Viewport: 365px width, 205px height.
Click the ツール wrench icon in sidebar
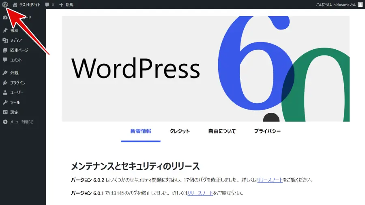point(5,102)
